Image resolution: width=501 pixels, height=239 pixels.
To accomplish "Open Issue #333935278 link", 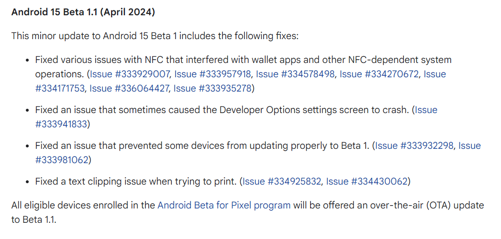I will pos(212,88).
